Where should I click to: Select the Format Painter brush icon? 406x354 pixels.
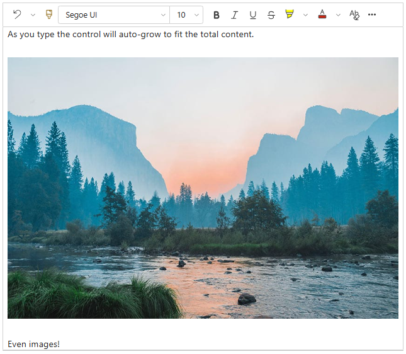point(49,14)
